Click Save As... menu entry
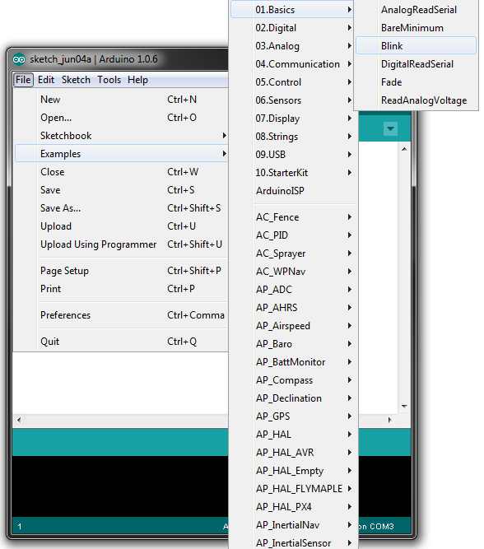The width and height of the screenshot is (484, 549). (x=121, y=208)
